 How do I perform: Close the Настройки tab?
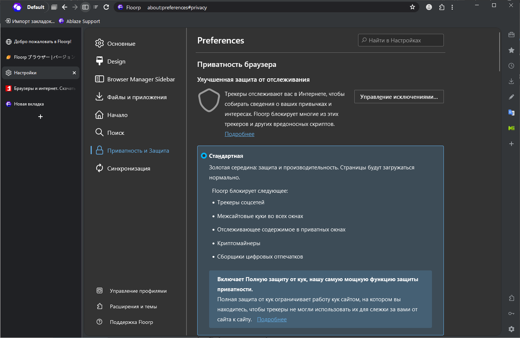click(x=74, y=73)
